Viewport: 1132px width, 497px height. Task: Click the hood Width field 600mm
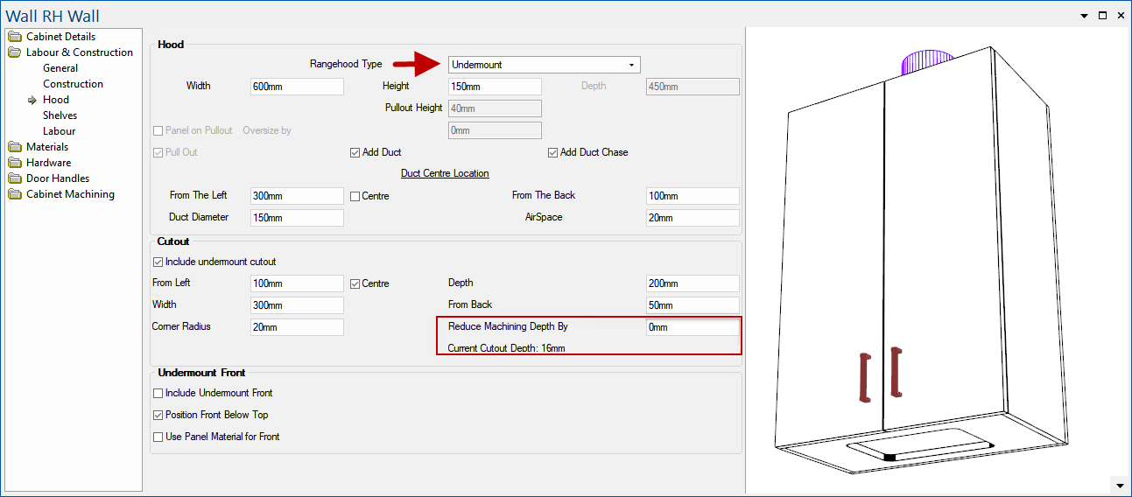[x=297, y=87]
